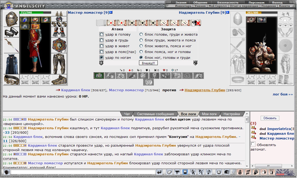Open the smiley emoticons icon

click(x=219, y=172)
